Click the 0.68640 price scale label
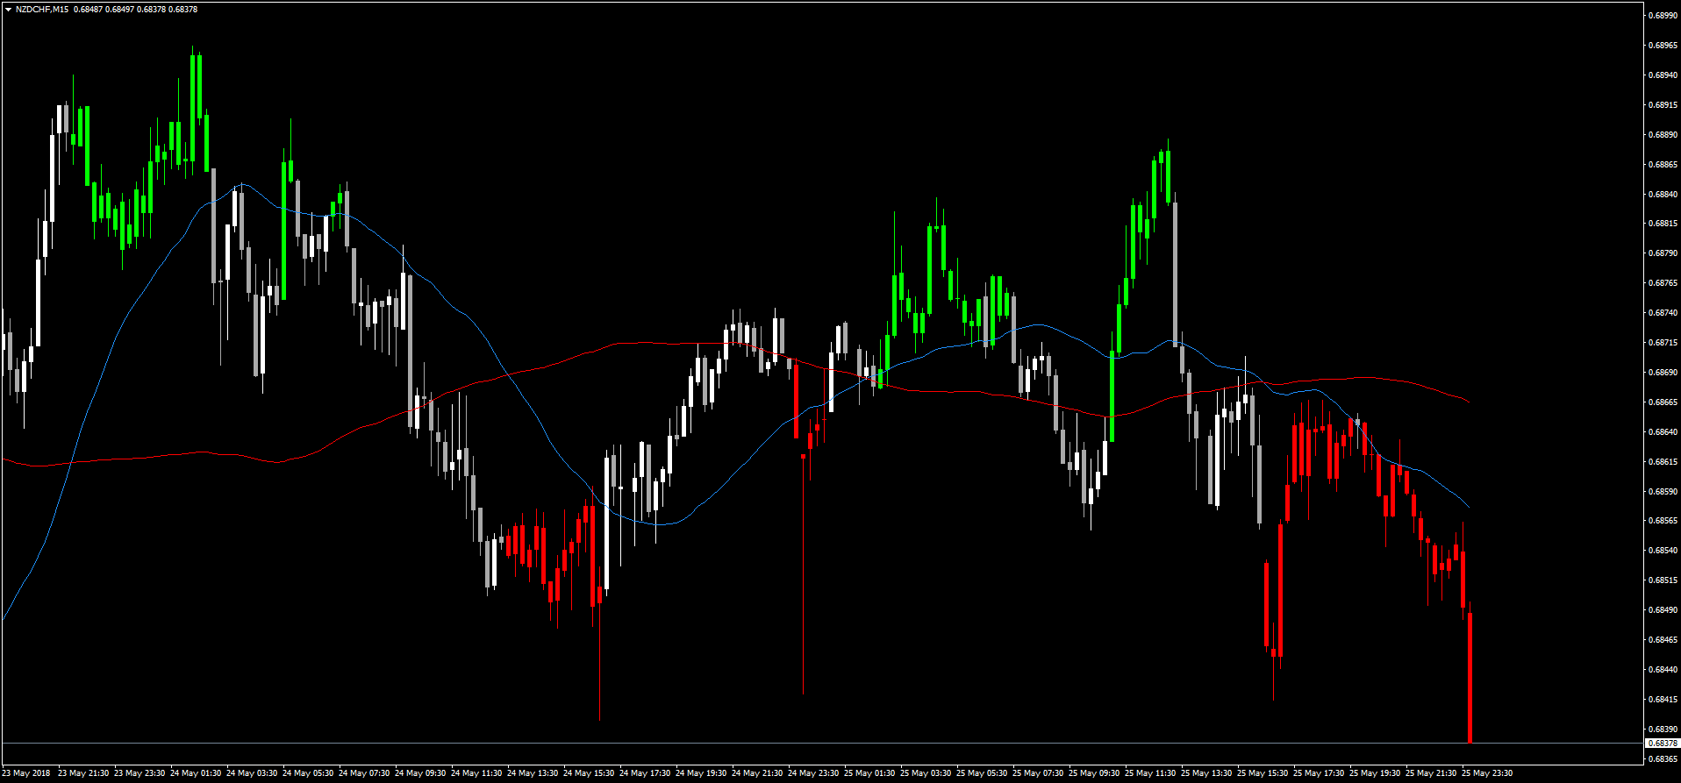 [1663, 432]
